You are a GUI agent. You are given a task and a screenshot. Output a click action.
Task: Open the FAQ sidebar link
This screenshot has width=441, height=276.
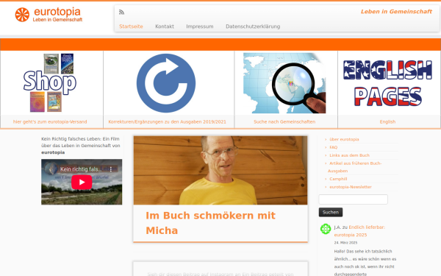[x=333, y=147]
